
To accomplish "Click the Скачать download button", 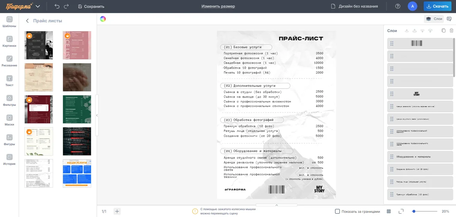I will tap(438, 6).
